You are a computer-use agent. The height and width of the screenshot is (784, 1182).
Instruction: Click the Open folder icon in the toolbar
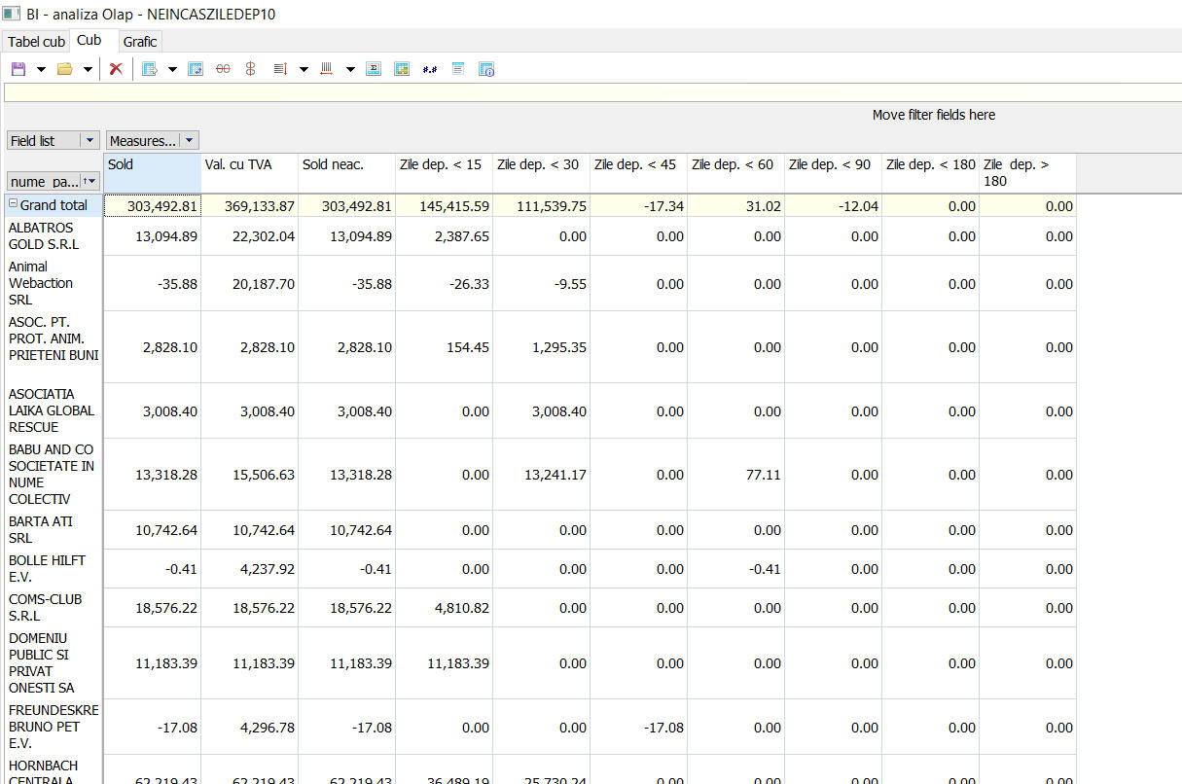pos(64,69)
